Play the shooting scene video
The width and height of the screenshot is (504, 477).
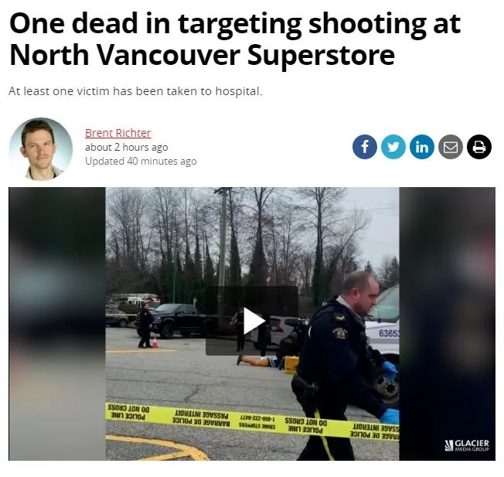(x=252, y=321)
